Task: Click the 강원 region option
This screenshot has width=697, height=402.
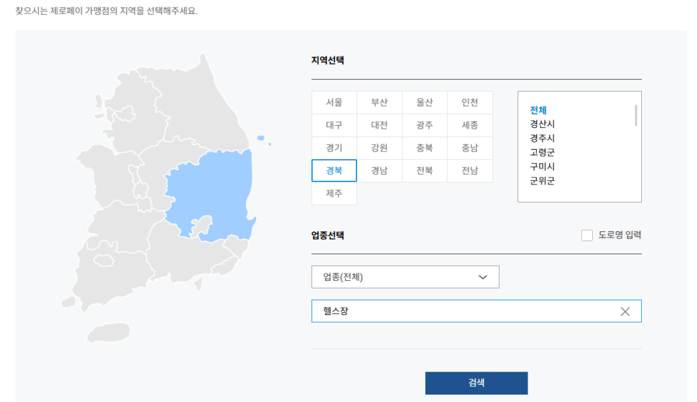Action: click(379, 148)
